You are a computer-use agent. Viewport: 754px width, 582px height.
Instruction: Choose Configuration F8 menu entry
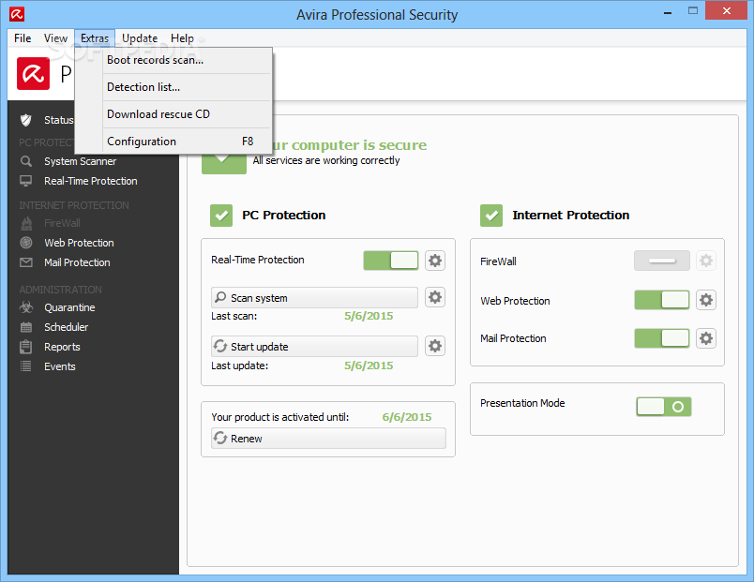click(x=174, y=142)
